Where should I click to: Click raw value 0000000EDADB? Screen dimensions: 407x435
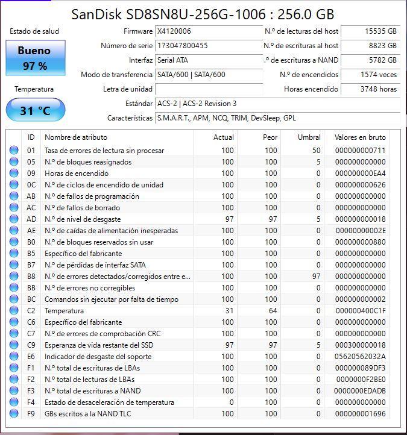tap(360, 390)
